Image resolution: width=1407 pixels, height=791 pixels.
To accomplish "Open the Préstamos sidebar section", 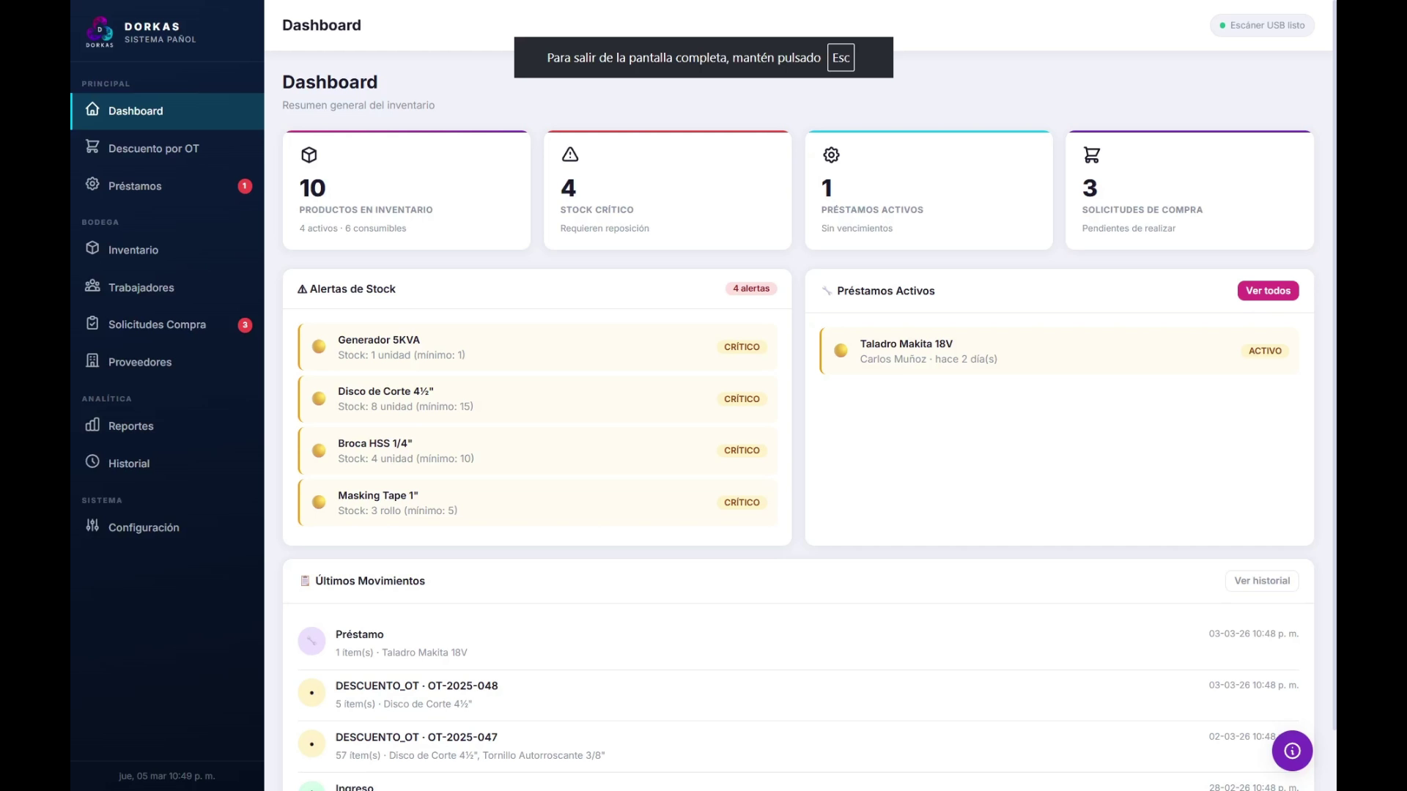I will coord(135,186).
